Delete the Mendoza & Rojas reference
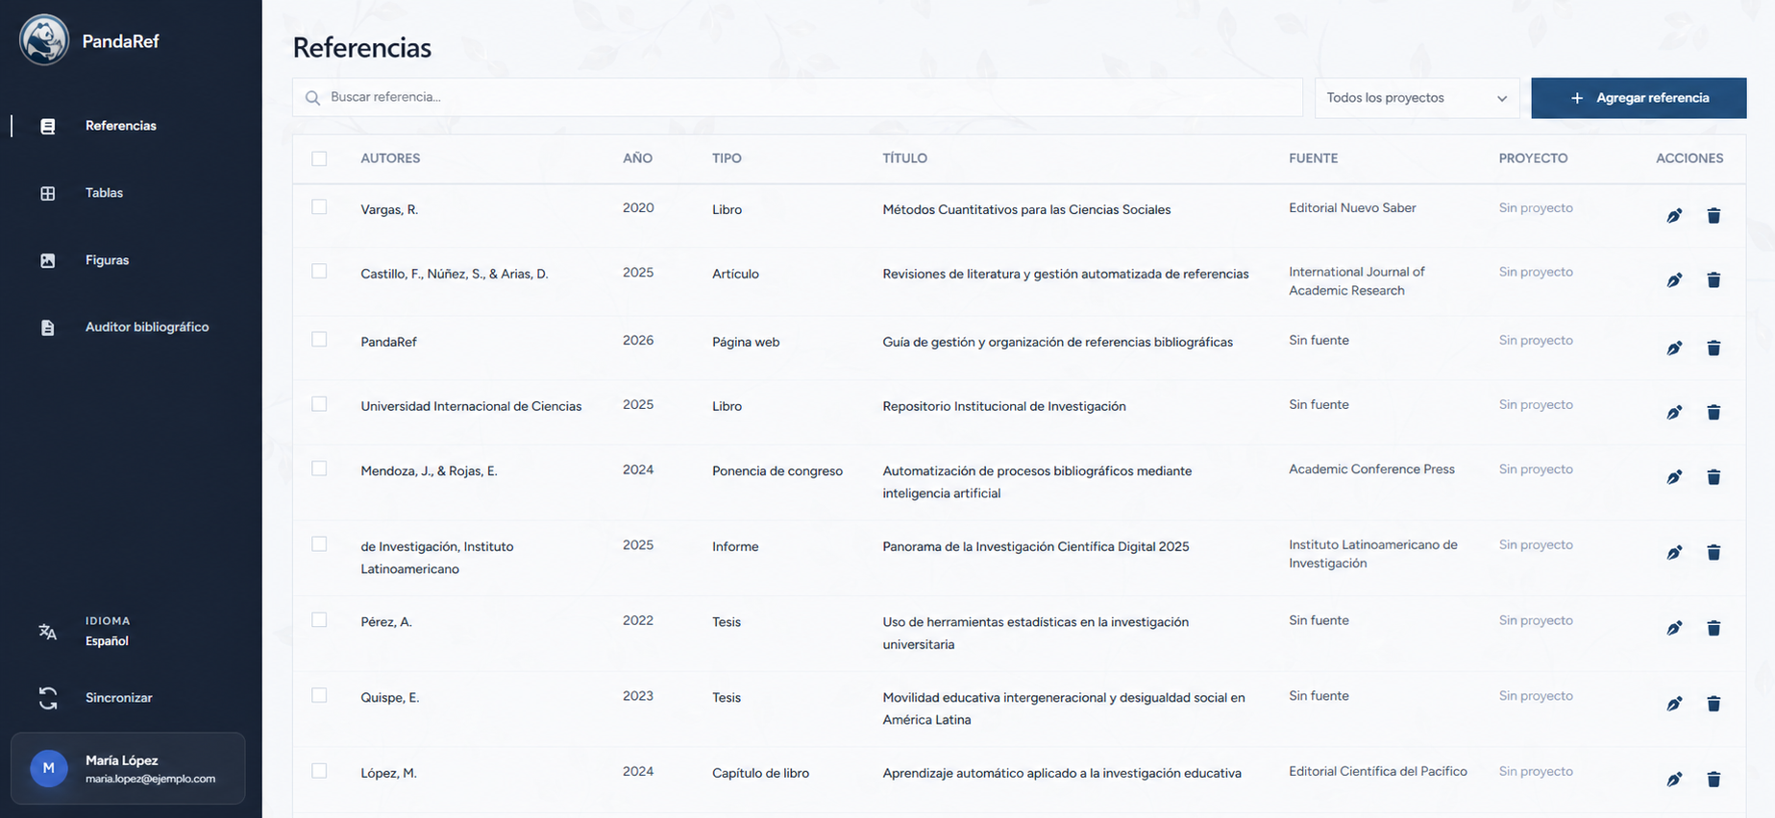Image resolution: width=1775 pixels, height=818 pixels. coord(1713,477)
